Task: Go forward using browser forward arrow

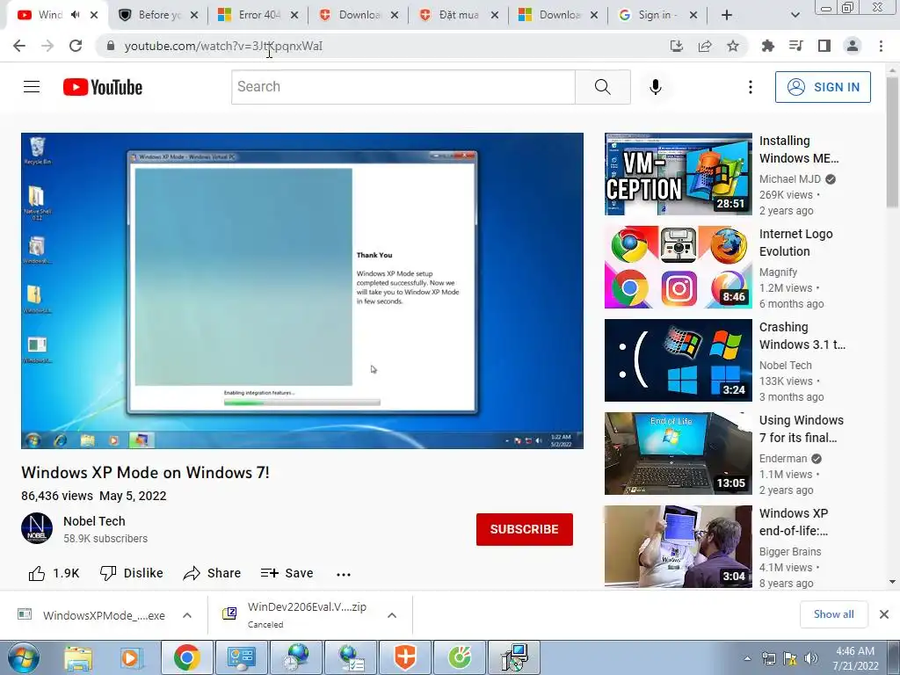Action: 47,46
